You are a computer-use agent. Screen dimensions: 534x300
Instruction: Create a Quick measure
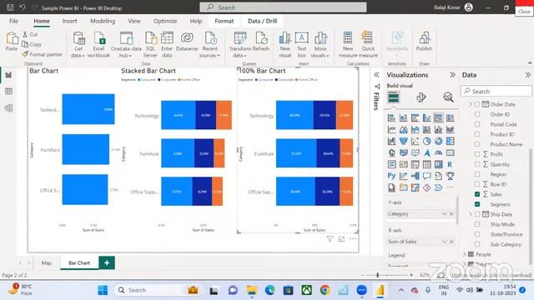click(368, 44)
